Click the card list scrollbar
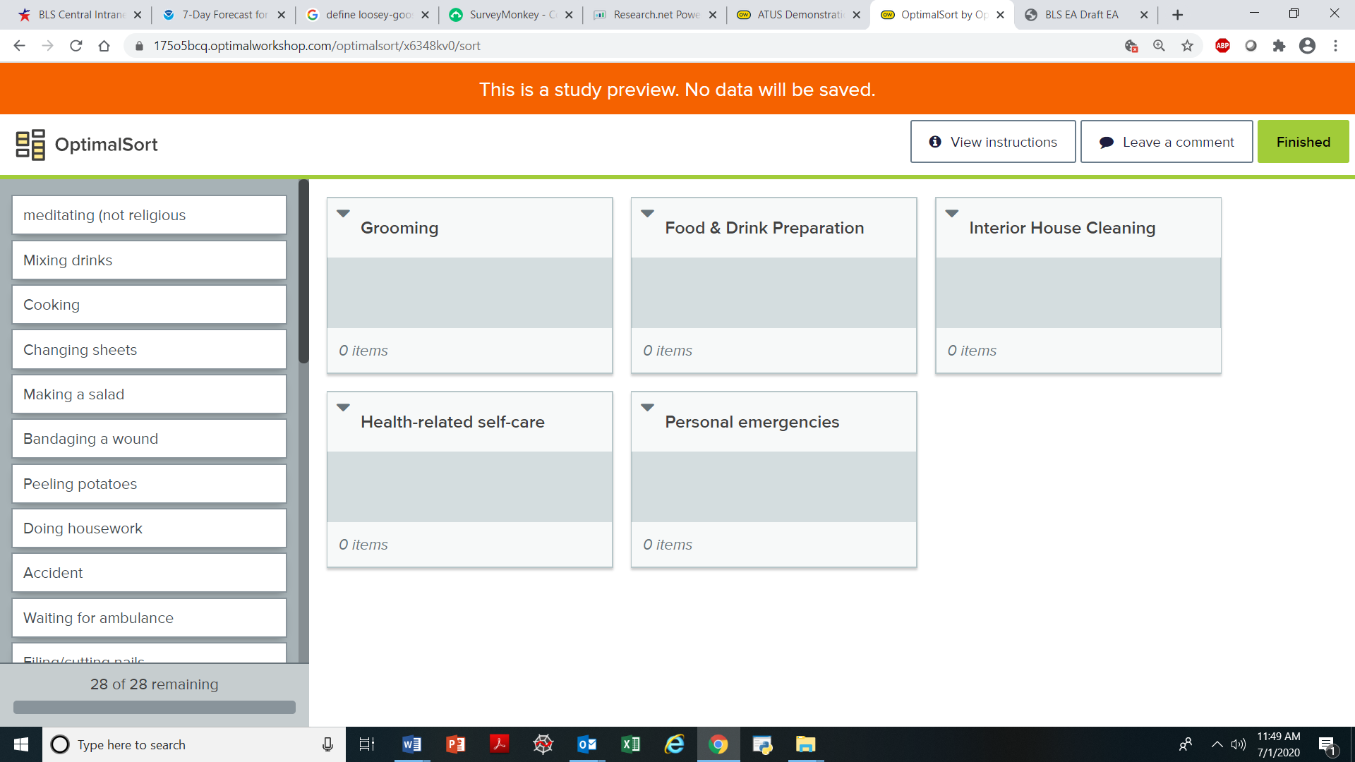1355x762 pixels. pos(303,272)
